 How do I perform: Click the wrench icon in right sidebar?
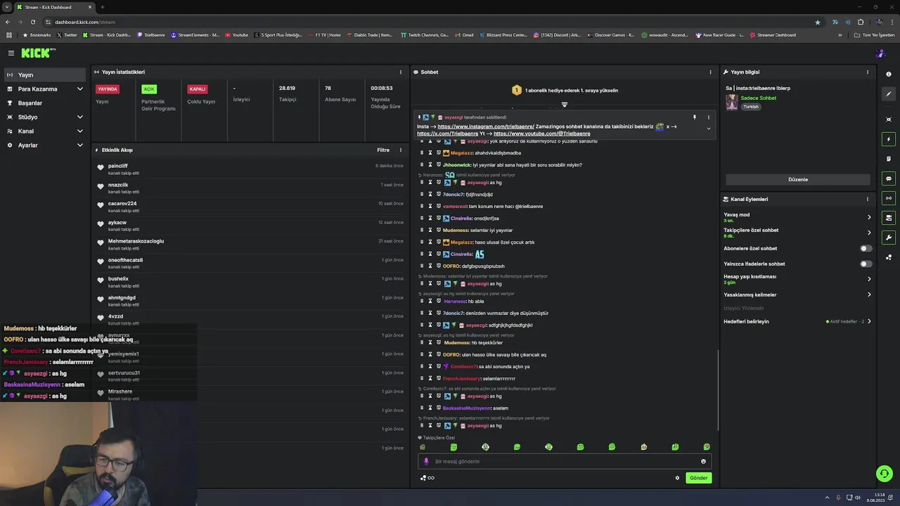pyautogui.click(x=889, y=238)
